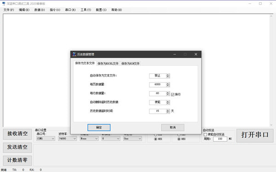Click the receive area scrollbar down arrow
Image resolution: width=276 pixels, height=172 pixels.
271,125
